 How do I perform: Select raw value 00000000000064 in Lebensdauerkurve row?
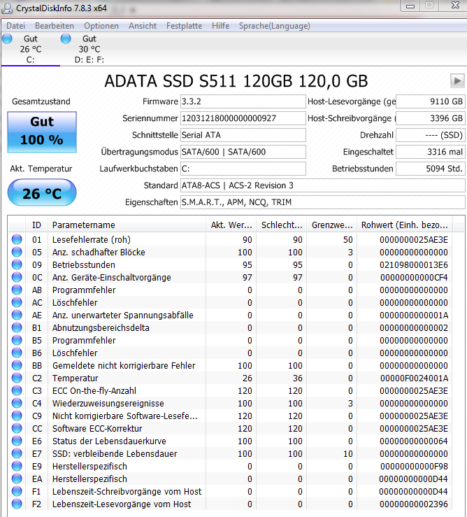pyautogui.click(x=414, y=441)
